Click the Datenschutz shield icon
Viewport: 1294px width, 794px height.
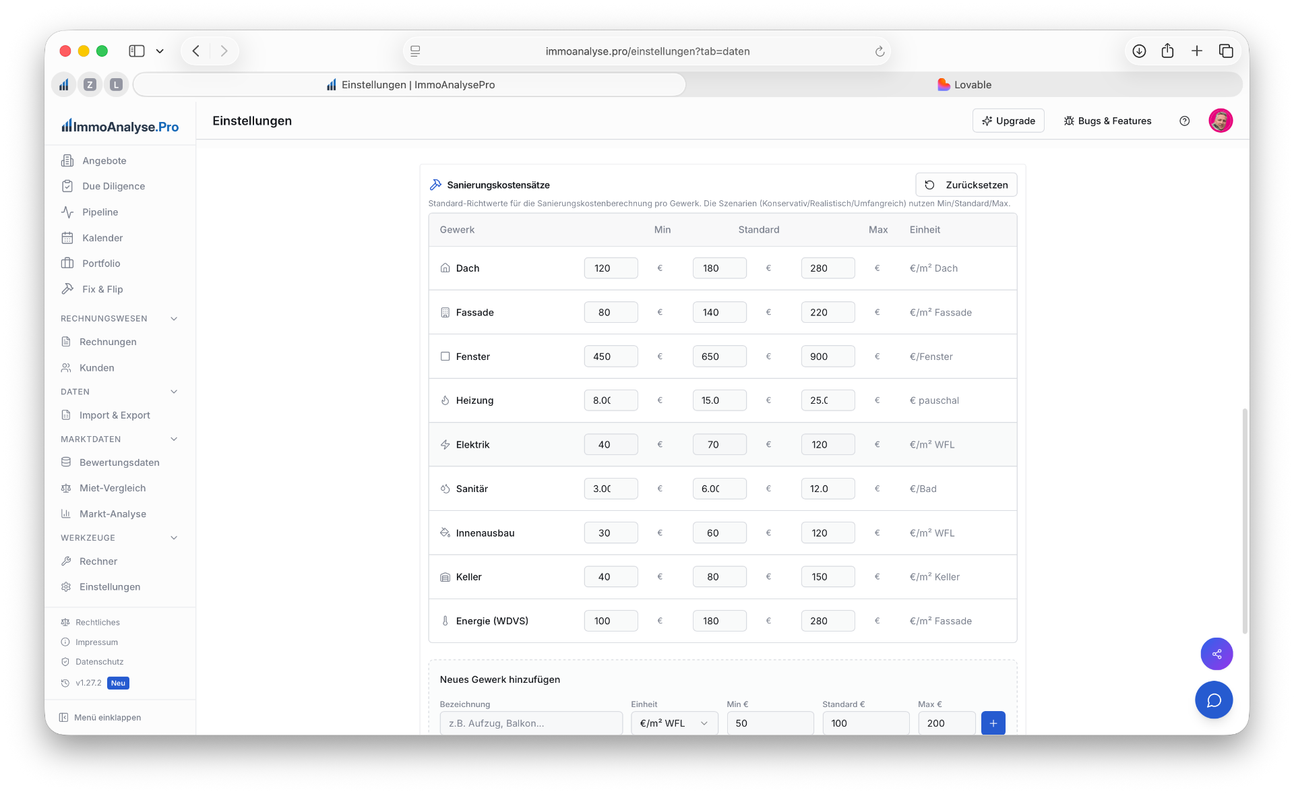click(x=65, y=662)
